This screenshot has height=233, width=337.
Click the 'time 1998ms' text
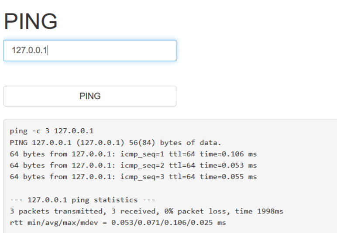tap(259, 211)
